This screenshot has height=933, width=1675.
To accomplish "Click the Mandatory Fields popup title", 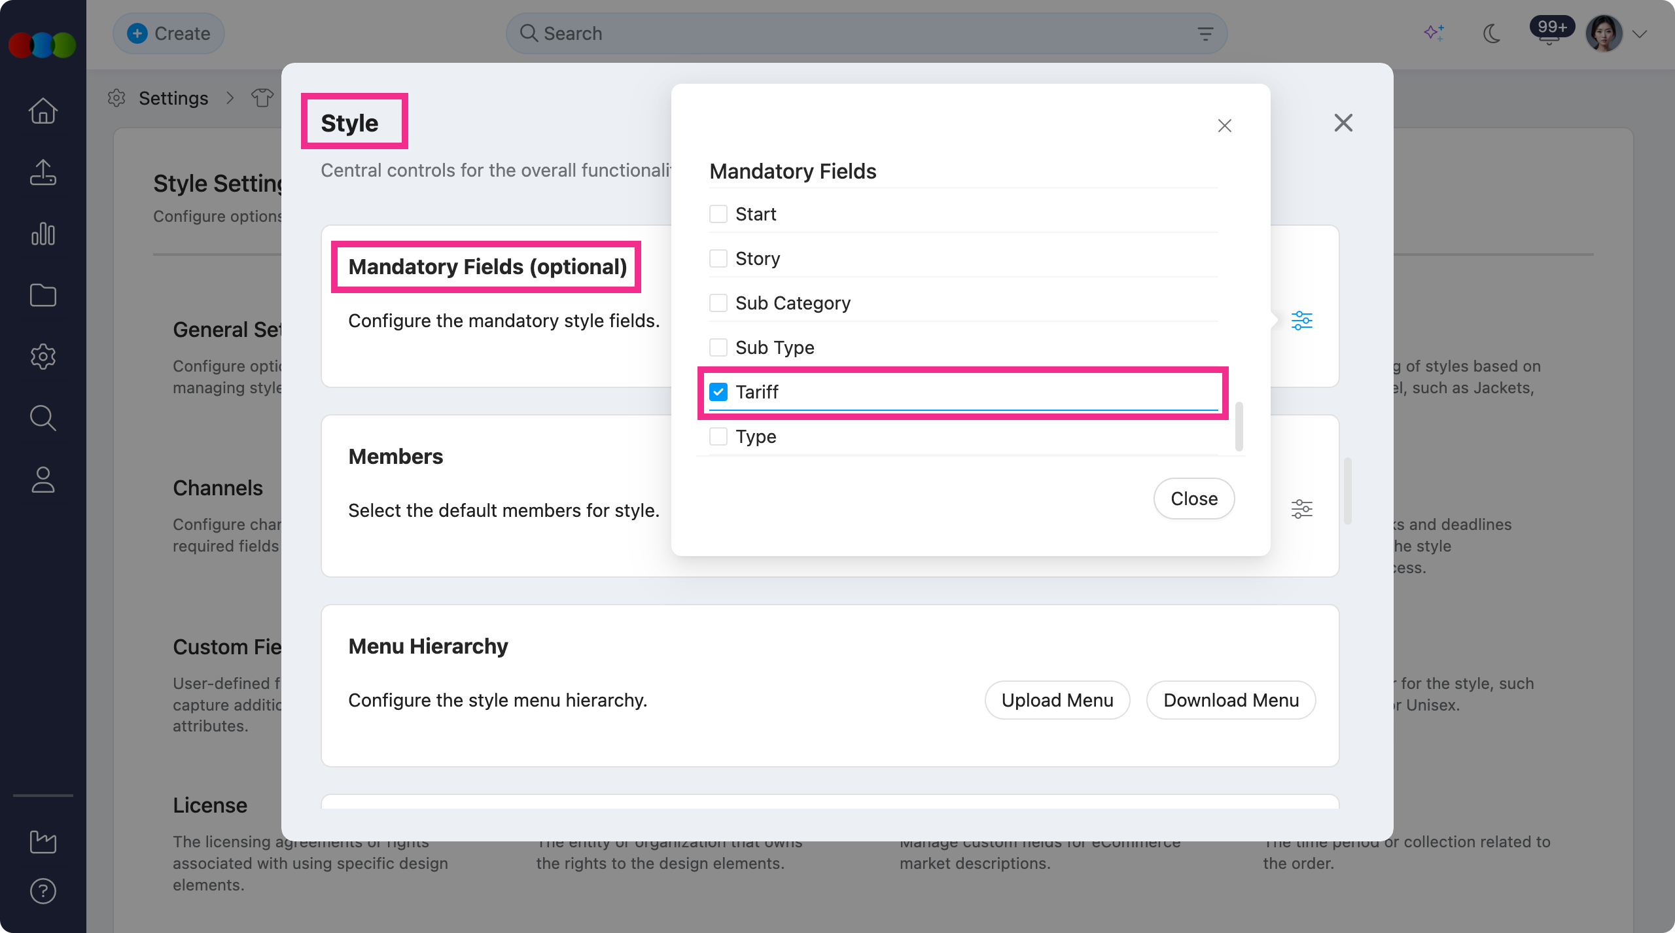I will pyautogui.click(x=793, y=171).
